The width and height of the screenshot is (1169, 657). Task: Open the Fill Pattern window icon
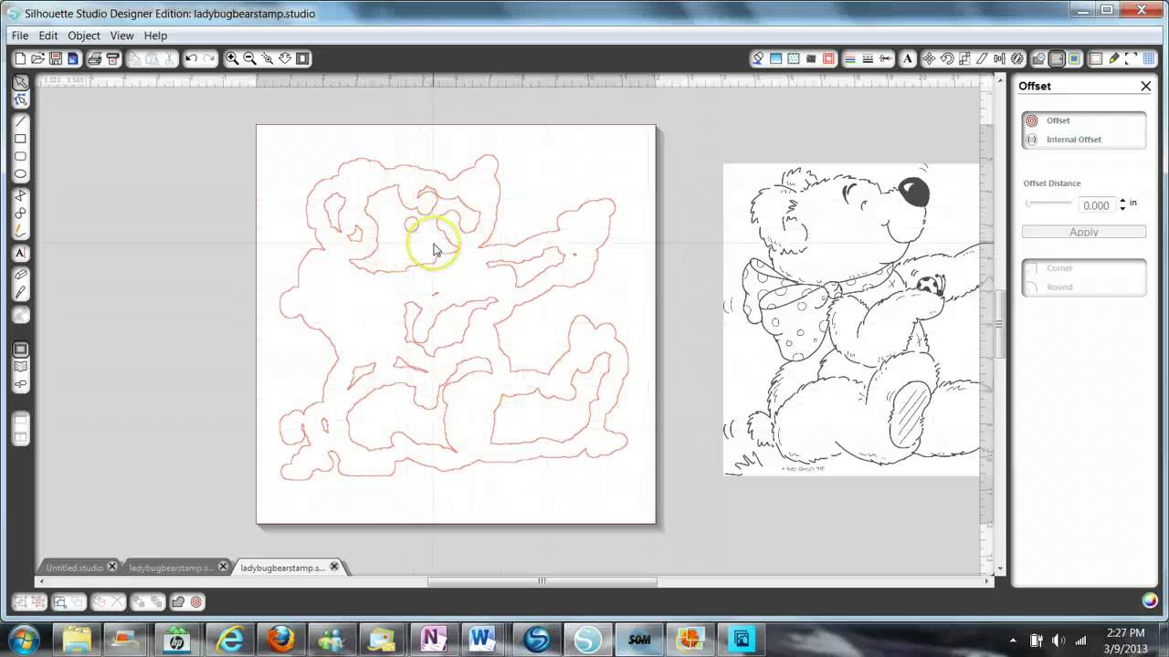[793, 58]
